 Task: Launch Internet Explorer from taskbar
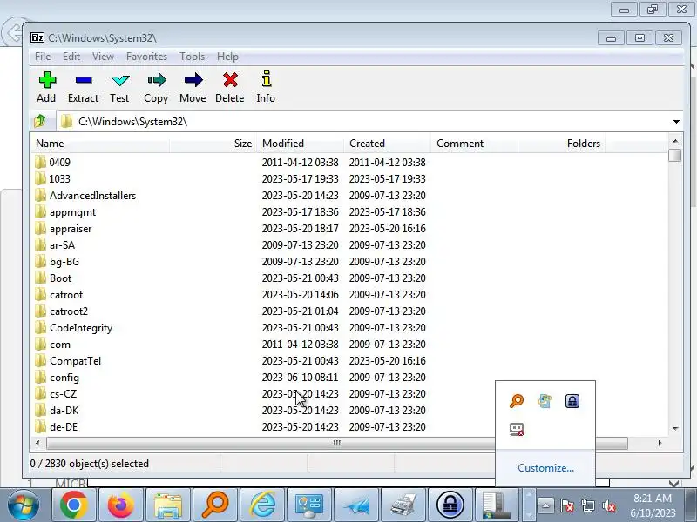tap(262, 505)
